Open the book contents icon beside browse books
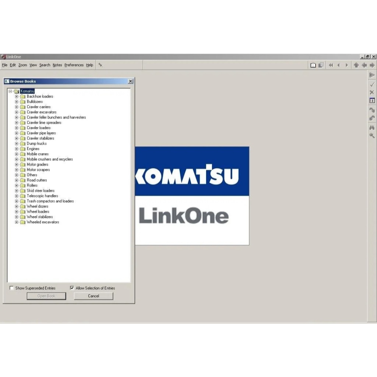Viewport: 377px width, 377px height. click(x=320, y=65)
